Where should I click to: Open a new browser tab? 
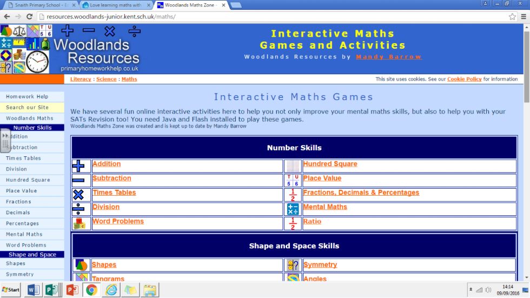[236, 5]
